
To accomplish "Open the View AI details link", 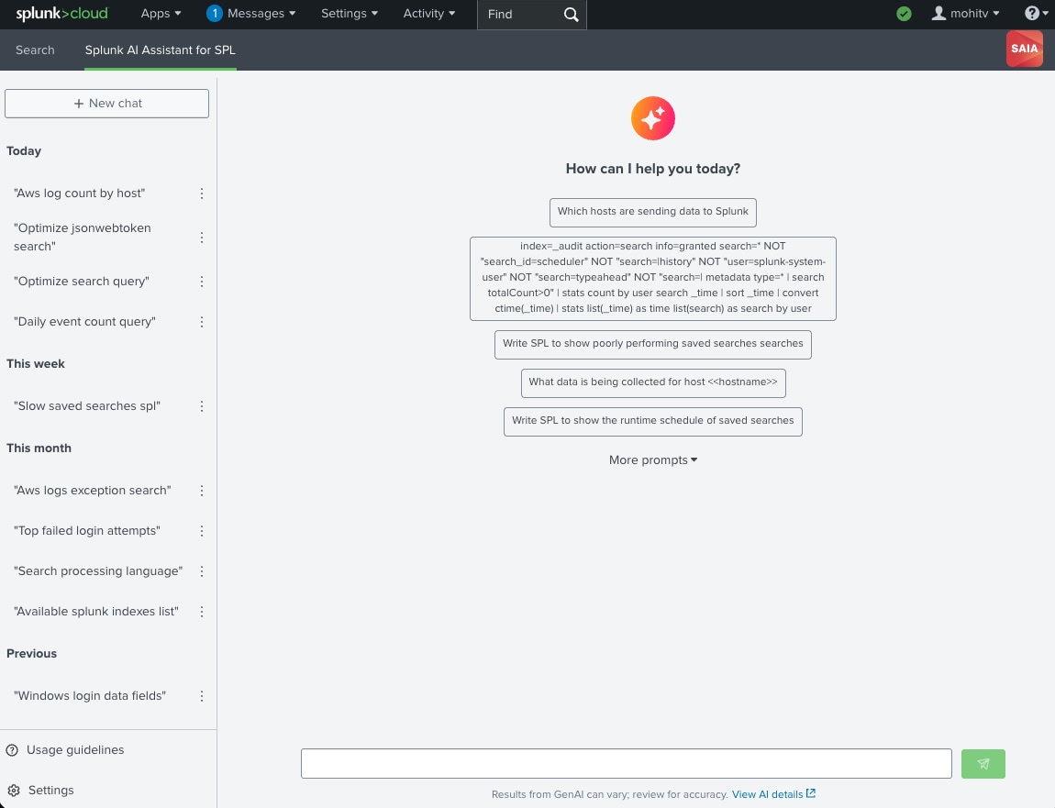I will (x=772, y=794).
